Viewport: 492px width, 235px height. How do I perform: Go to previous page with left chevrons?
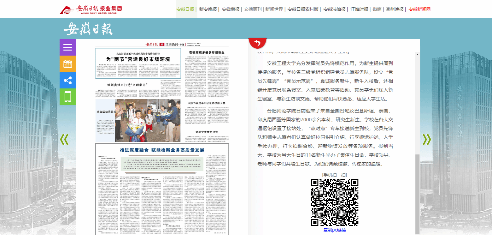click(64, 139)
